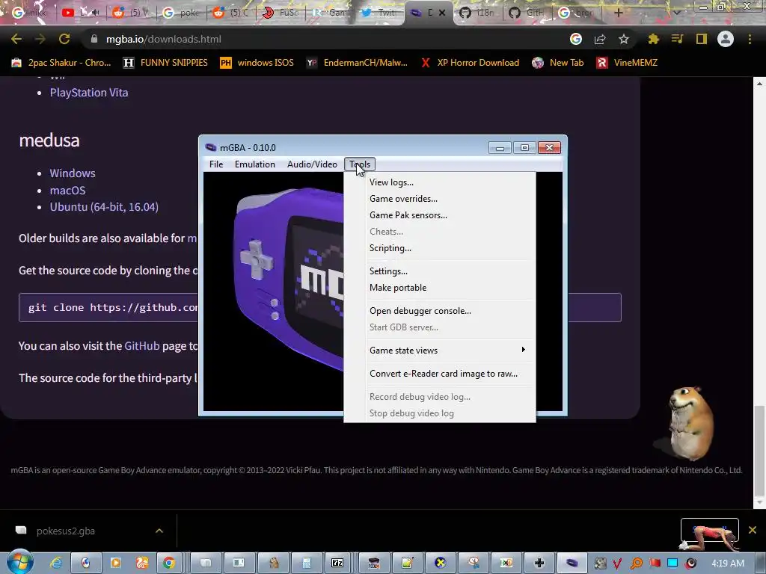Click the red V system tray icon
Screen dimensions: 766x574
[x=617, y=564]
